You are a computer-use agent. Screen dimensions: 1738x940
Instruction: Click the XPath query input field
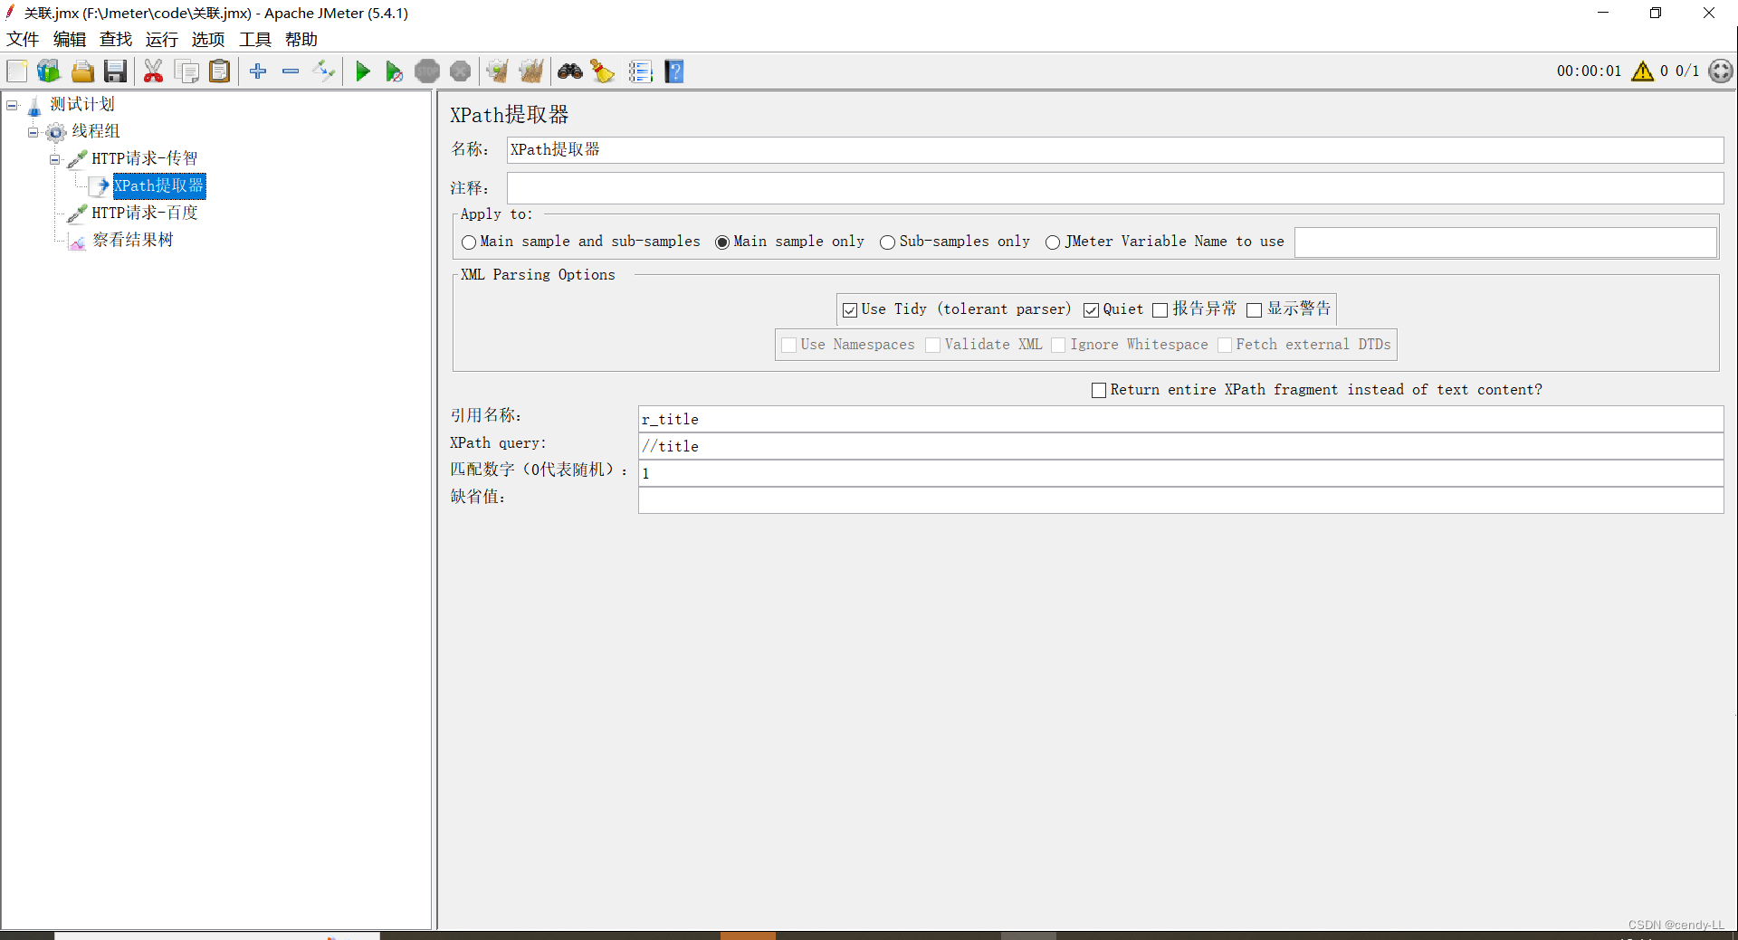996,446
